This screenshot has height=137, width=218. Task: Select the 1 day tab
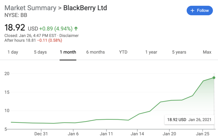coord(13,52)
